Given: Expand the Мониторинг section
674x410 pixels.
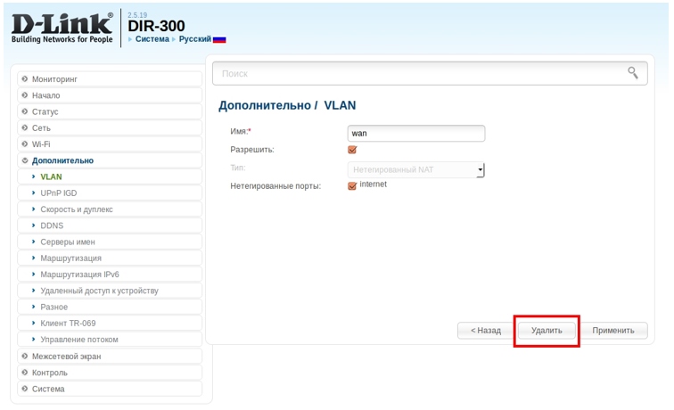Looking at the screenshot, I should (55, 79).
